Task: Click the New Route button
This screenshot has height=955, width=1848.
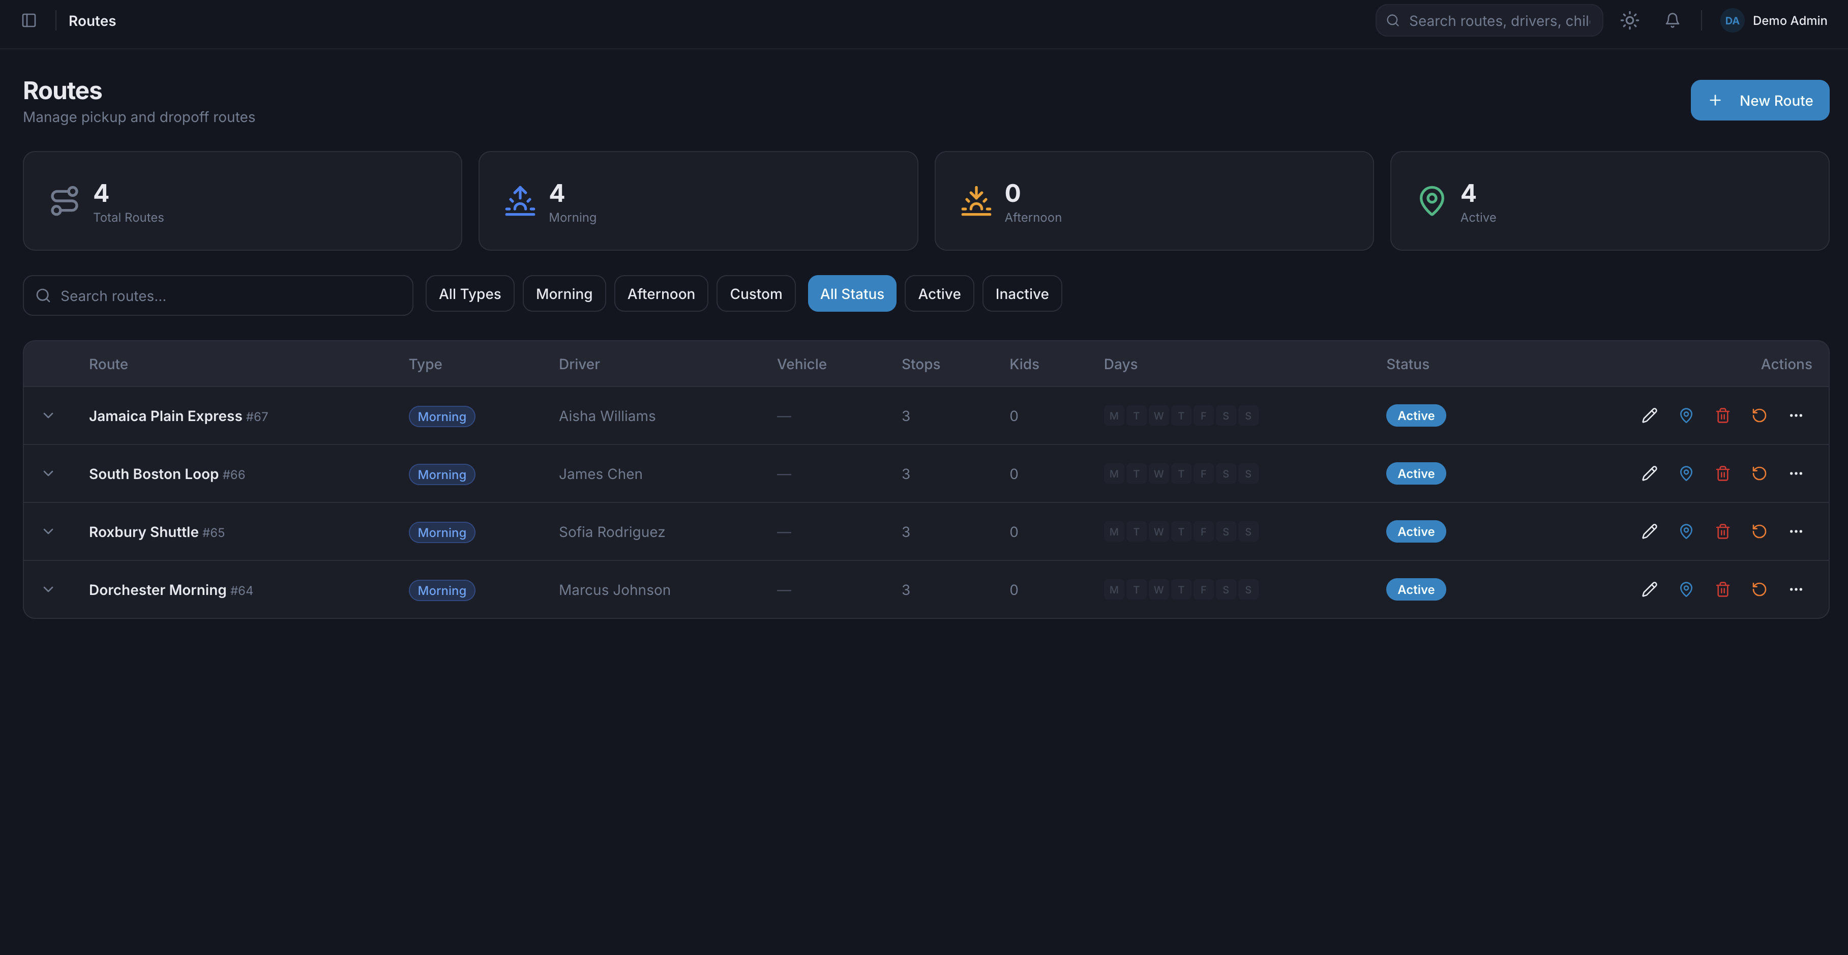Action: (1759, 101)
